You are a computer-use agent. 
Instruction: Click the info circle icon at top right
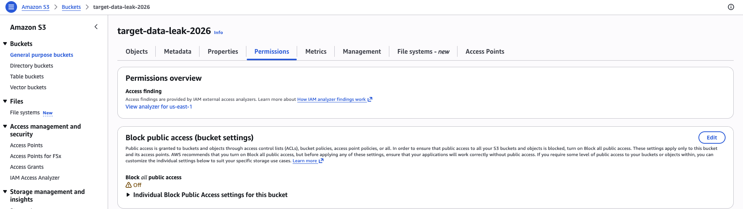click(x=731, y=7)
